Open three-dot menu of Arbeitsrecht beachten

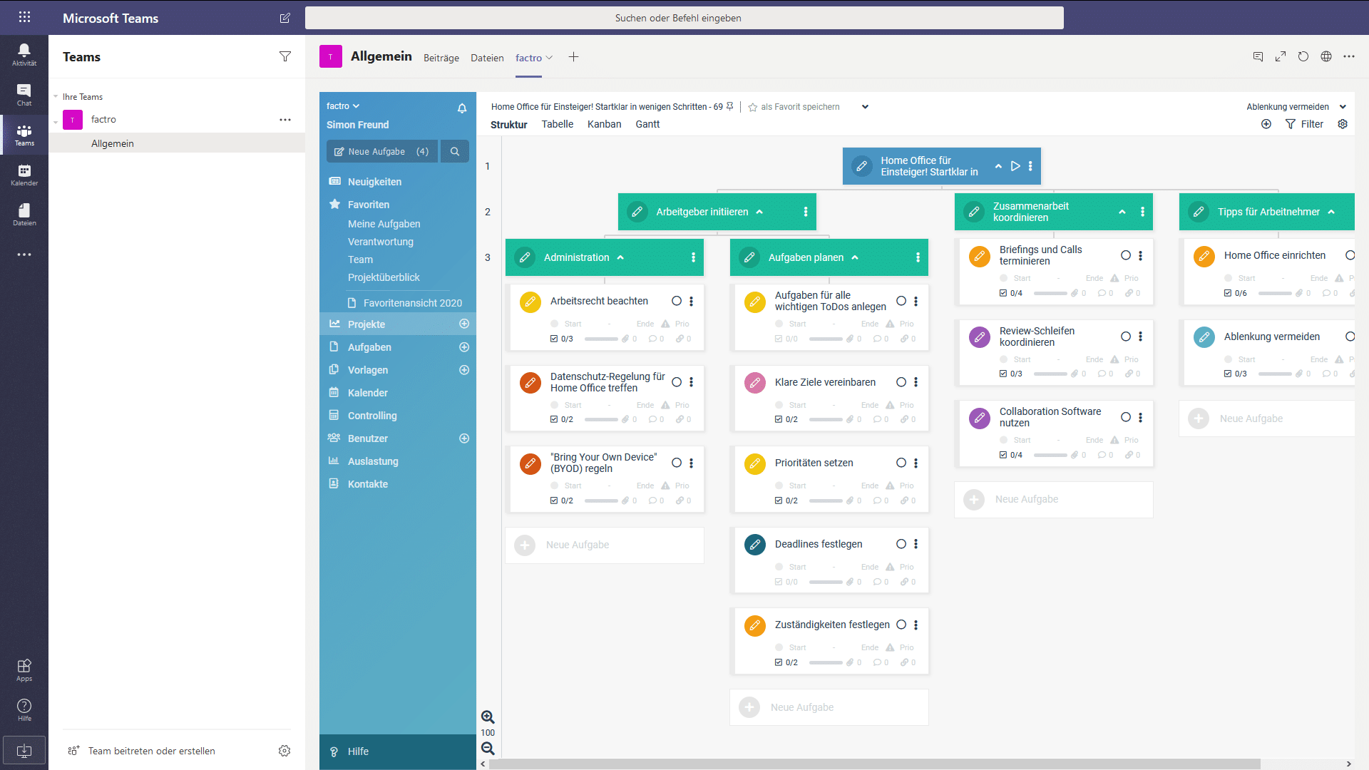(x=692, y=302)
